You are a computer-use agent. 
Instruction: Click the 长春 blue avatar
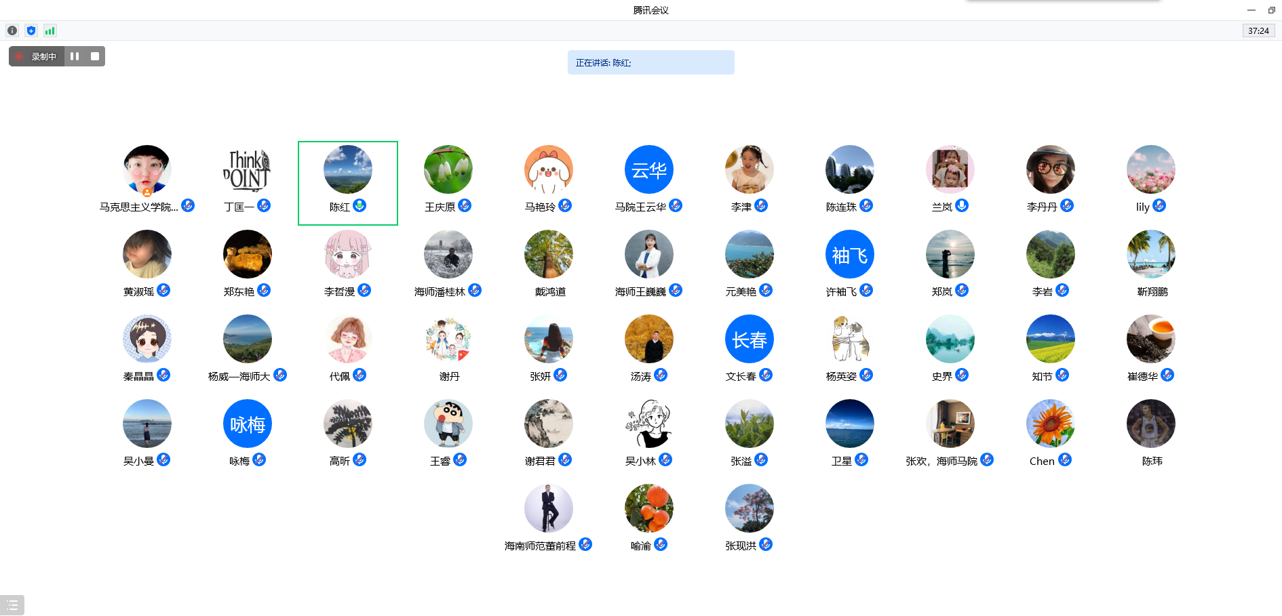(x=749, y=339)
